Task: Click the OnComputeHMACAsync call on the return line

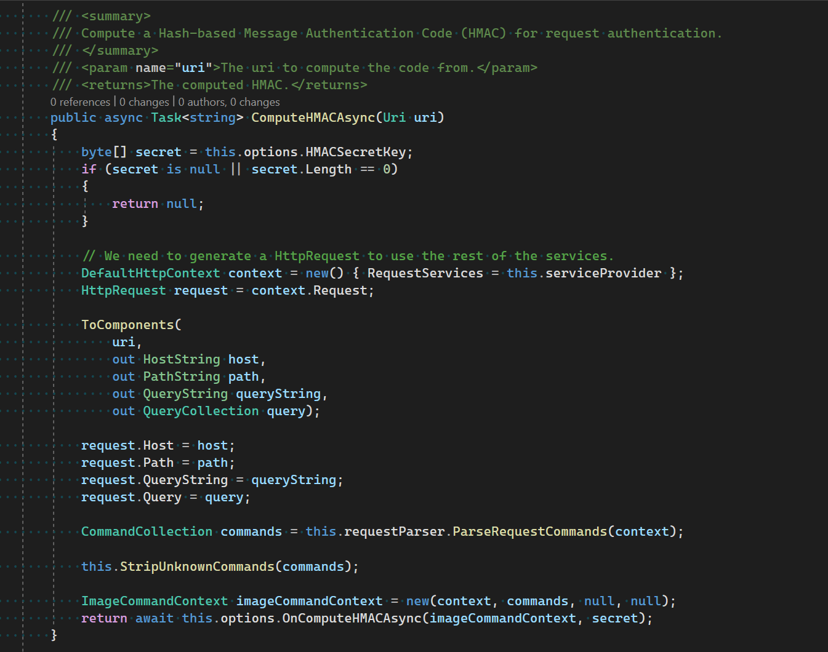Action: point(351,618)
